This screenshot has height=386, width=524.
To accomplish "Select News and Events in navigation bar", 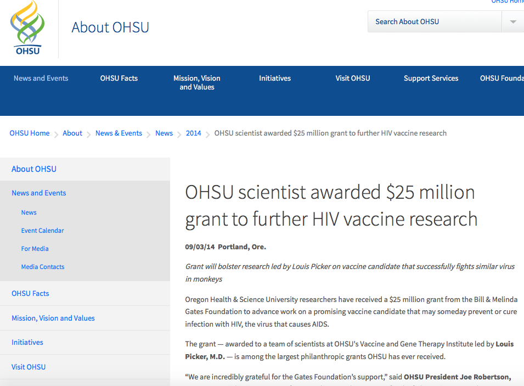I will 41,79.
